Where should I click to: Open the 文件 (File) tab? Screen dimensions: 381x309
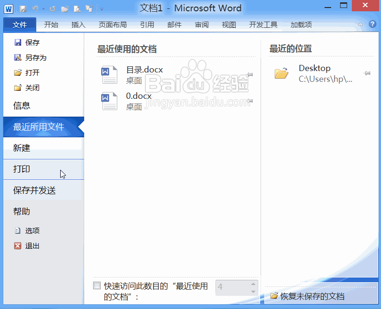(x=20, y=25)
